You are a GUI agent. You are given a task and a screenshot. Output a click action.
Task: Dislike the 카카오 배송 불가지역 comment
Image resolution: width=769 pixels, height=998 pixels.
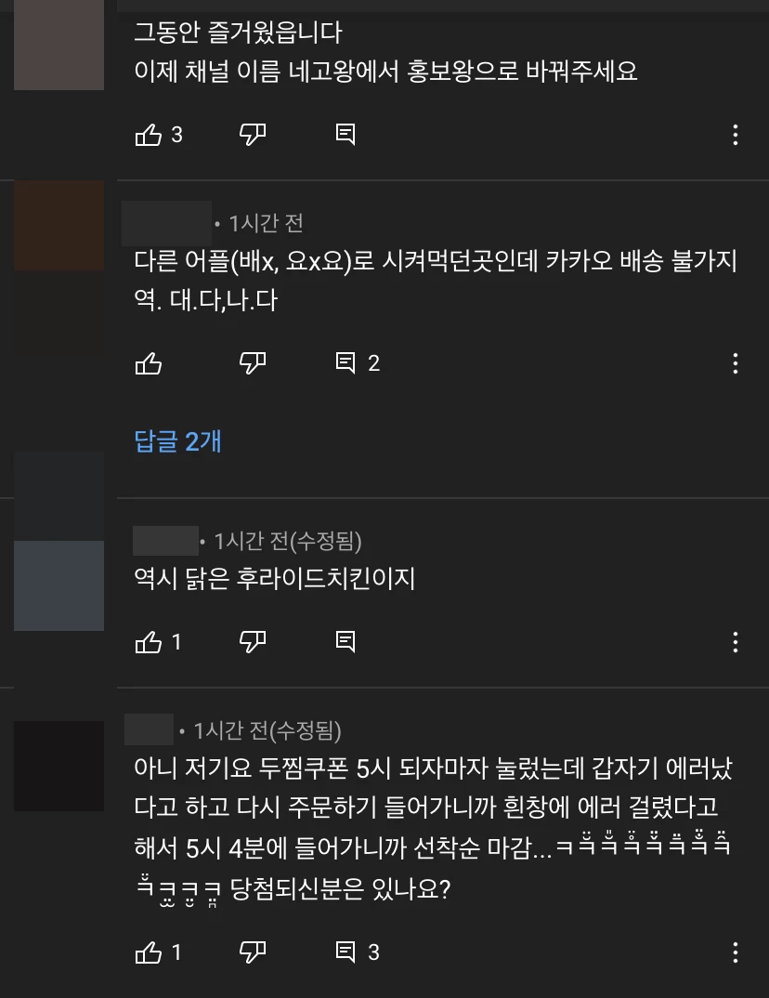(x=253, y=363)
